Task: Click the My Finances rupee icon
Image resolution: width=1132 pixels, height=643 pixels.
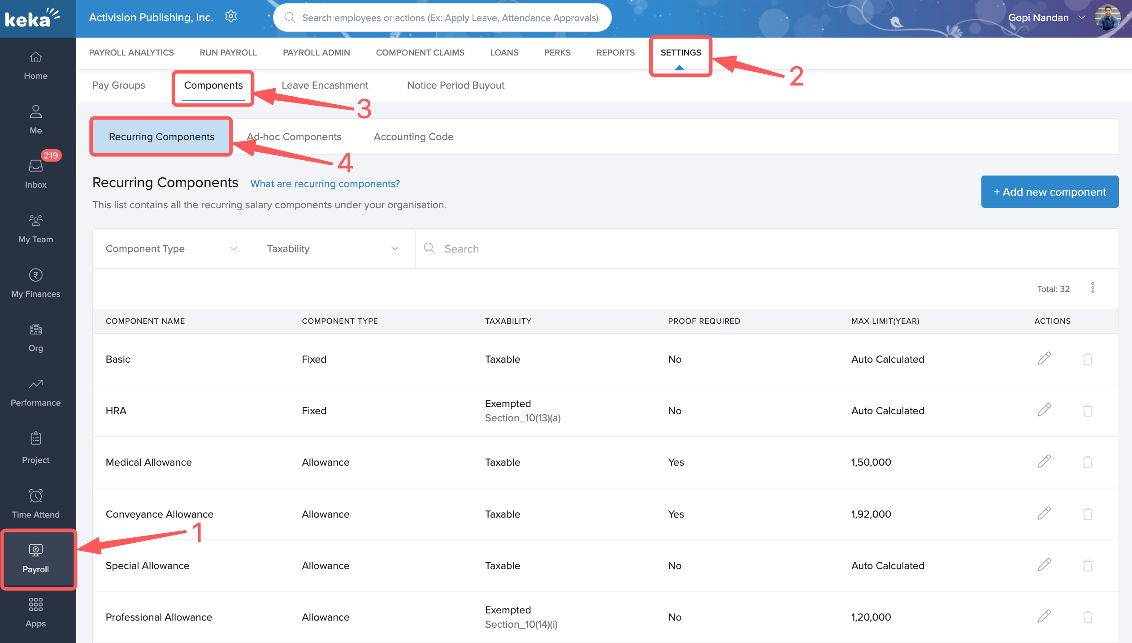Action: [x=36, y=275]
